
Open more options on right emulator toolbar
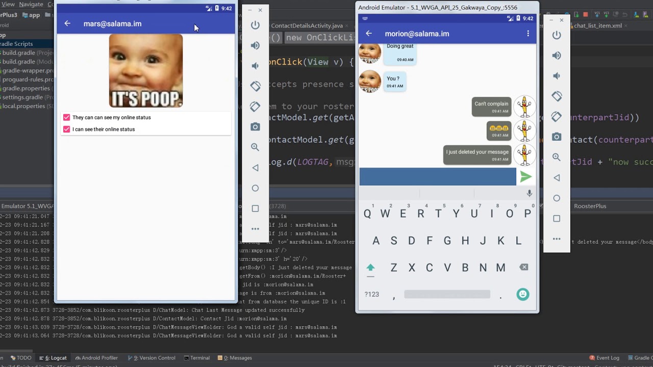pyautogui.click(x=557, y=239)
